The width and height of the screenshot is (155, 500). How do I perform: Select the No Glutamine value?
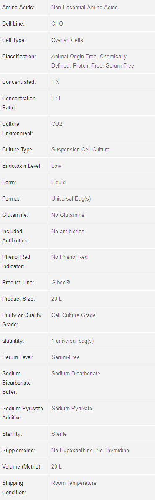point(68,215)
